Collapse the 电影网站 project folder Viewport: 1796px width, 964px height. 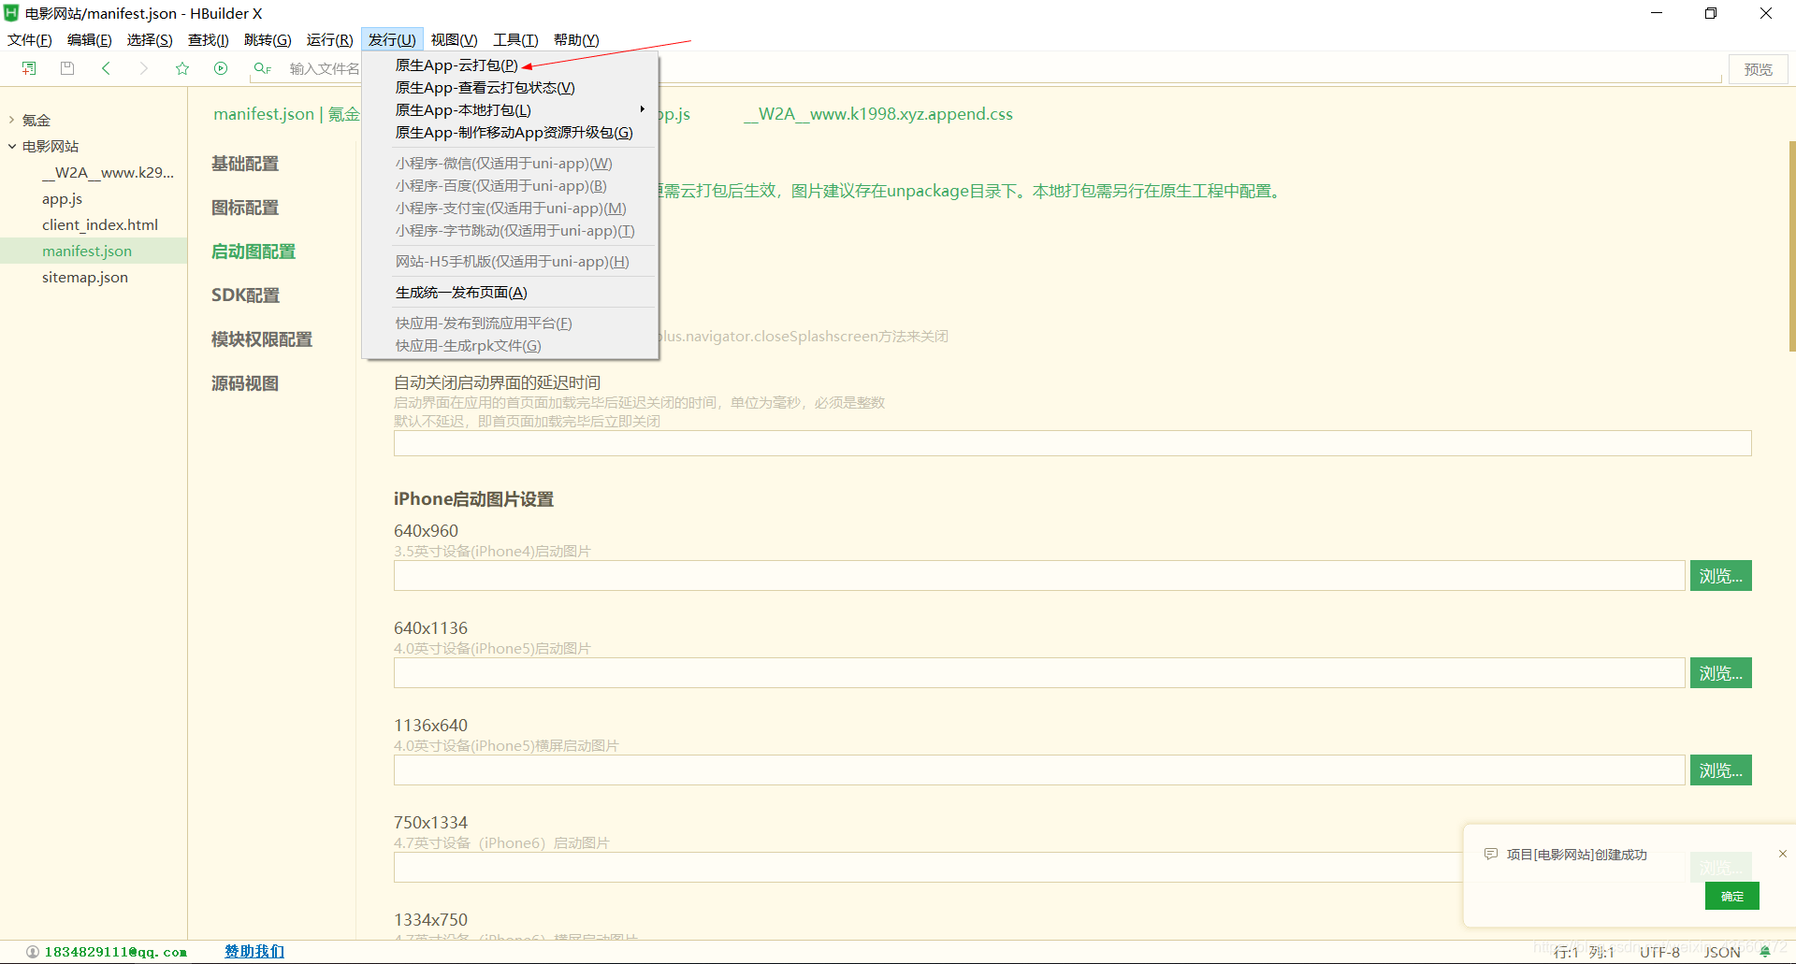tap(11, 146)
